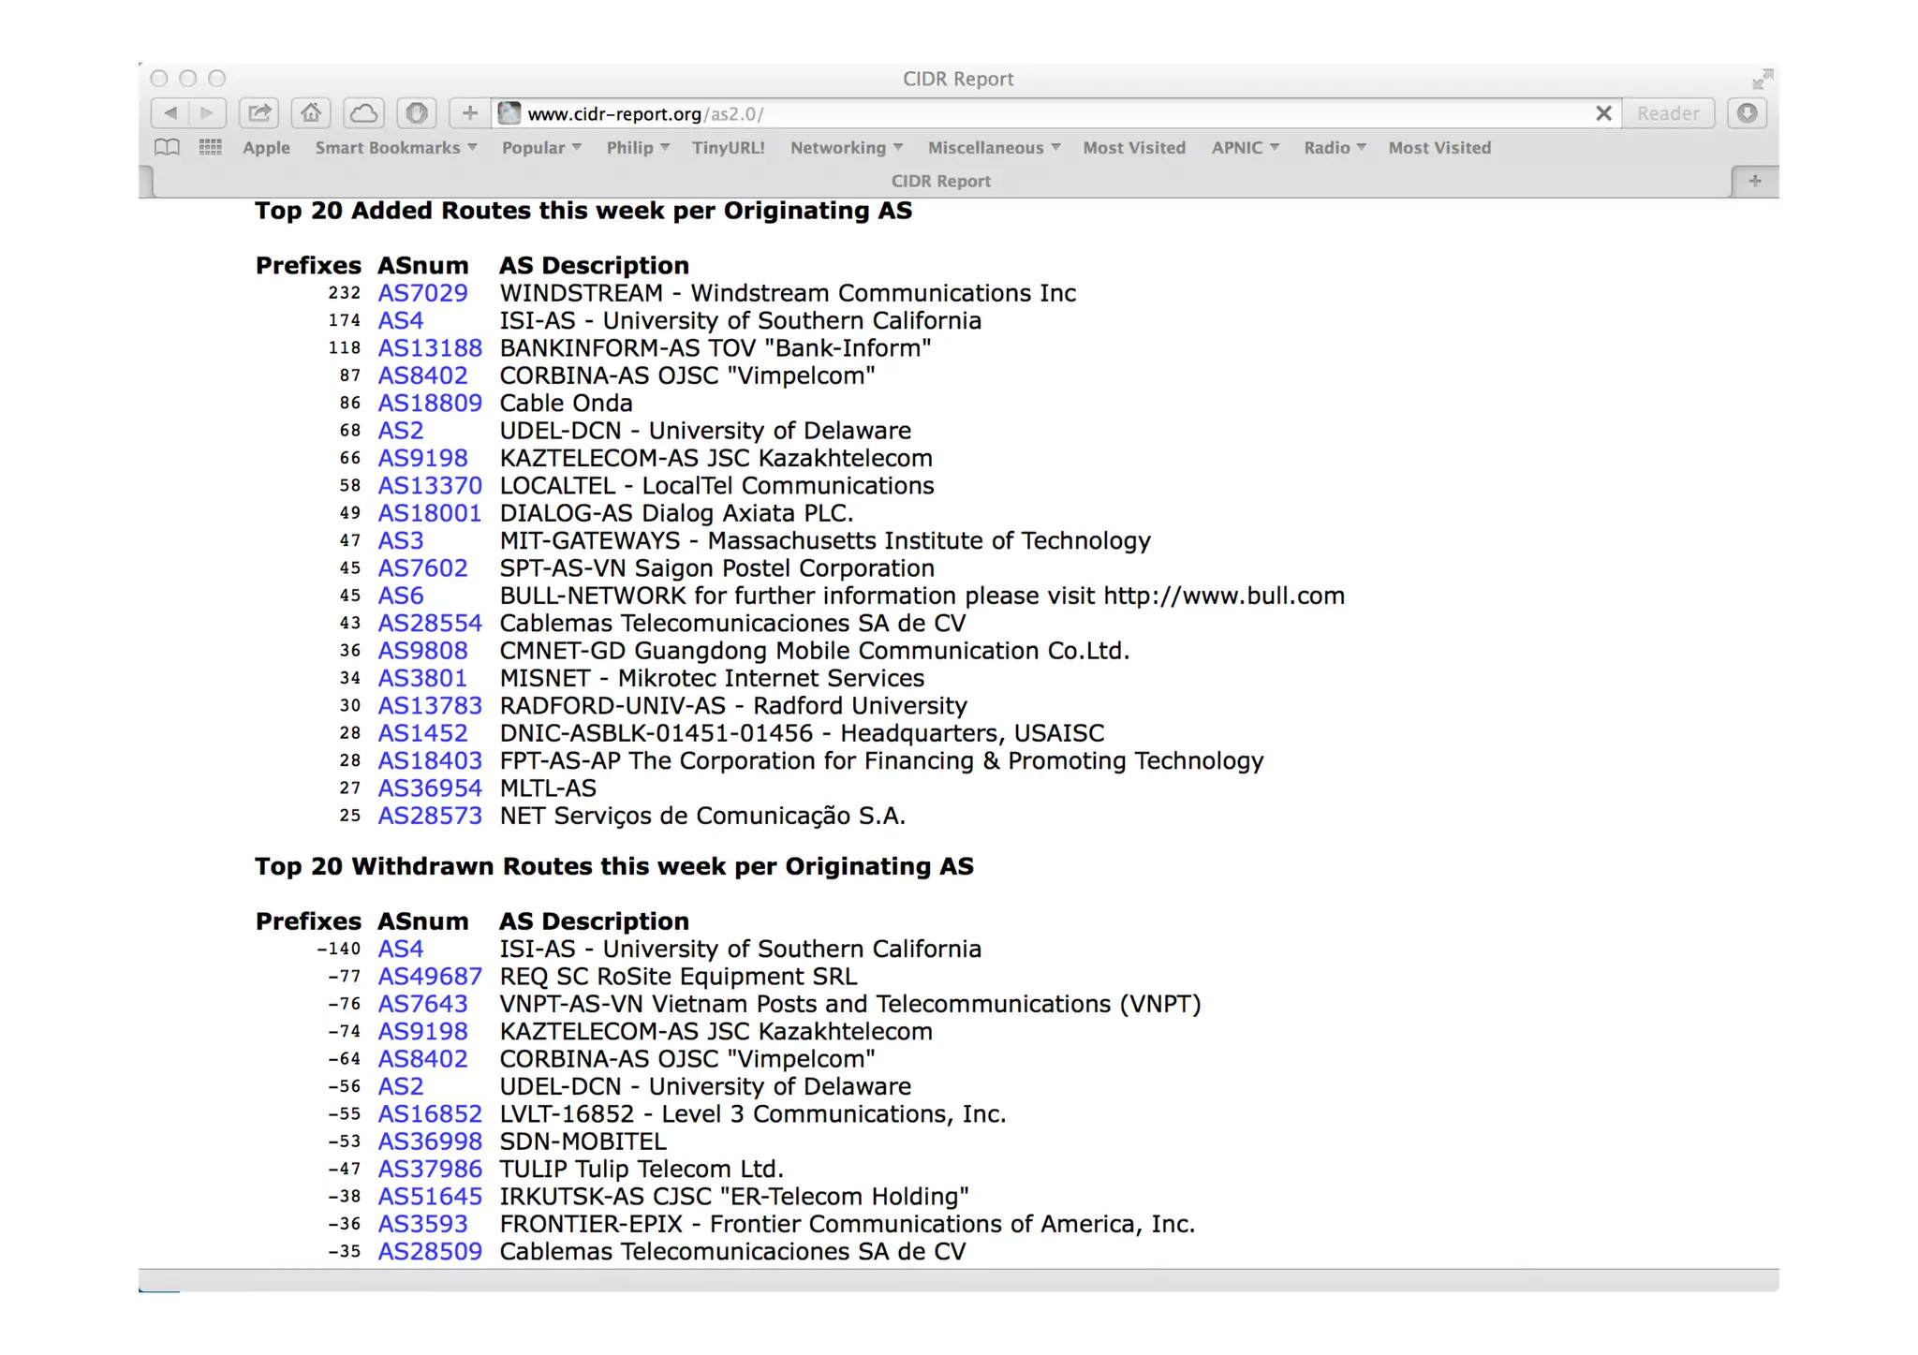
Task: Select the CIDR Report tab
Action: [x=940, y=181]
